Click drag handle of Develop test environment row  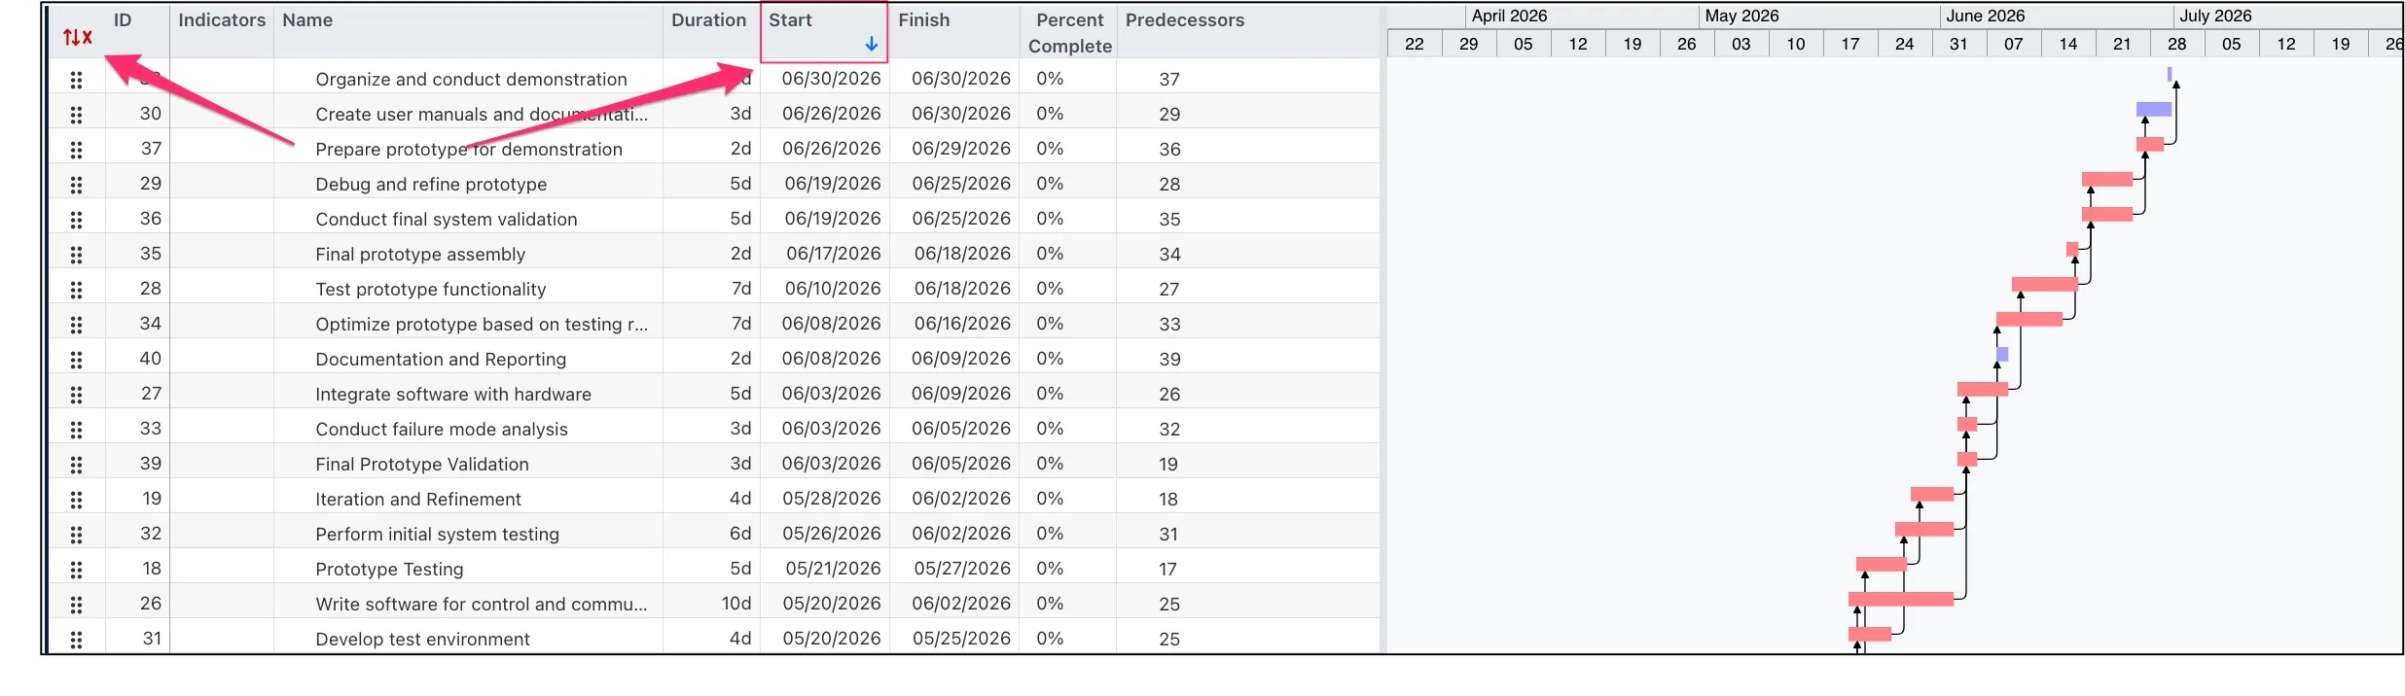pyautogui.click(x=76, y=640)
